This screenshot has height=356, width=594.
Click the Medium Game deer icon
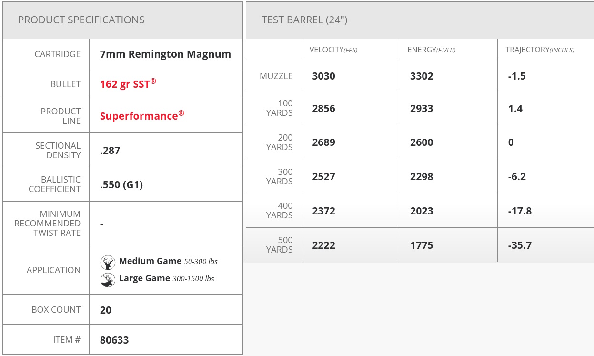tap(108, 262)
